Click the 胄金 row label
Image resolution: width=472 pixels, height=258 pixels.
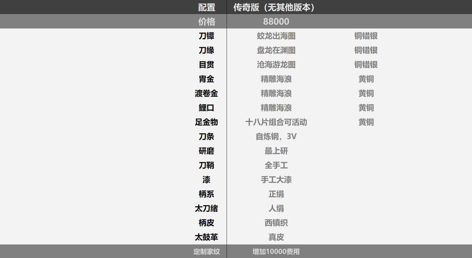coord(206,79)
